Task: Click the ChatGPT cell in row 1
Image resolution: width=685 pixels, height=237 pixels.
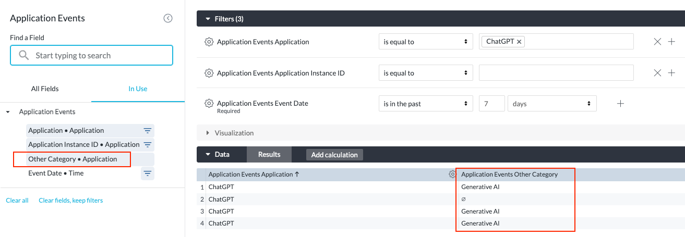Action: pyautogui.click(x=221, y=186)
